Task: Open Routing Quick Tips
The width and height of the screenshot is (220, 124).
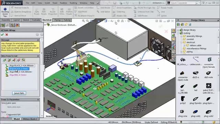Action: (5, 12)
